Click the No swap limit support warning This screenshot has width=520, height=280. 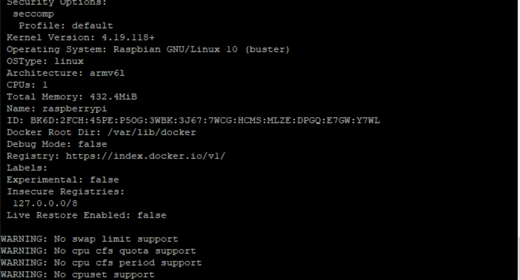(x=89, y=239)
